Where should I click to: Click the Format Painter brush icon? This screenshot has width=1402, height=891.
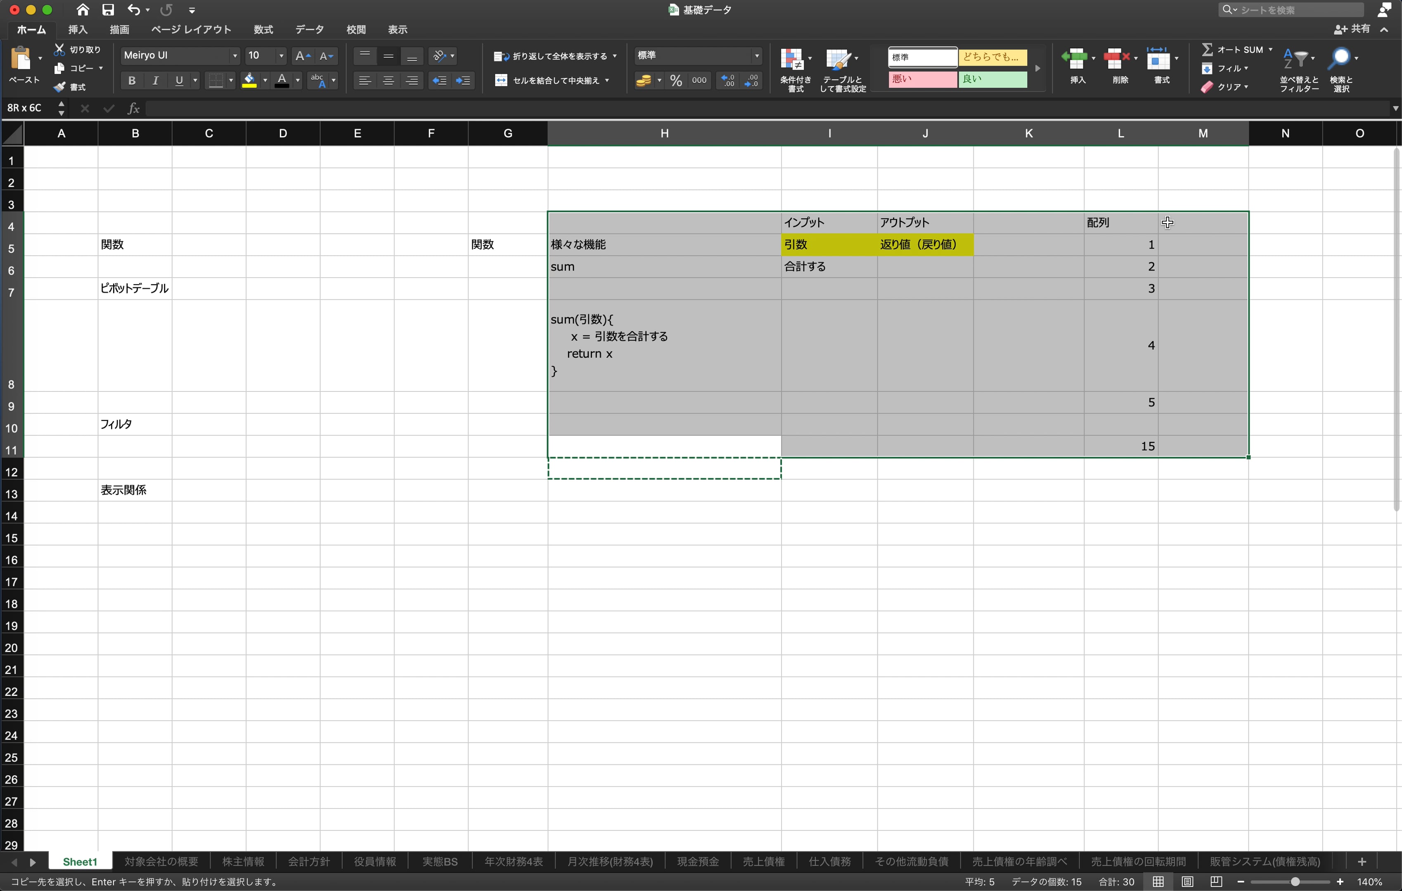click(59, 87)
